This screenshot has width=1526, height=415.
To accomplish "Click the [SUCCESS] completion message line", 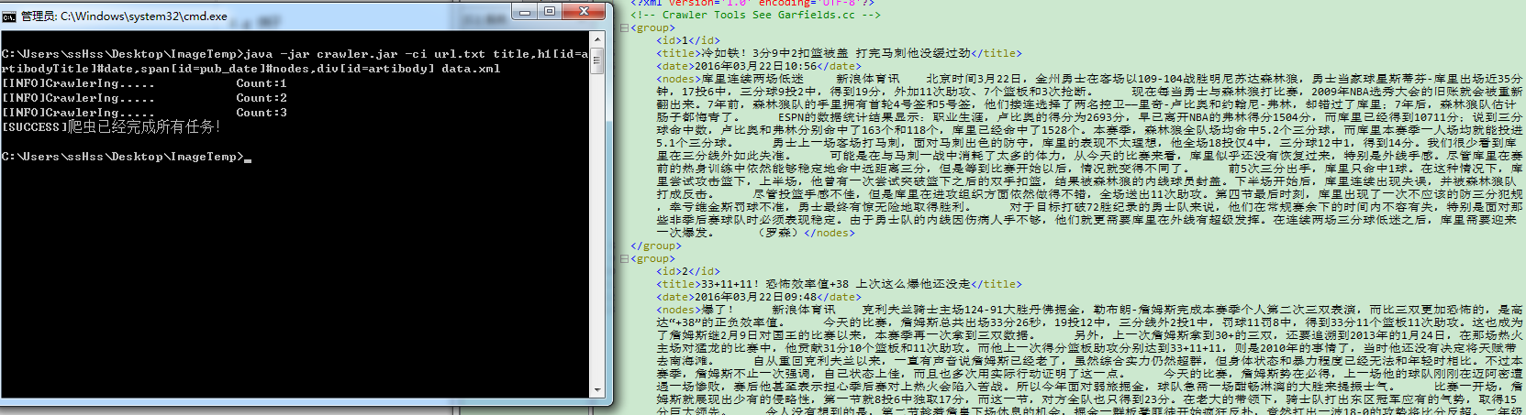I will tap(111, 126).
